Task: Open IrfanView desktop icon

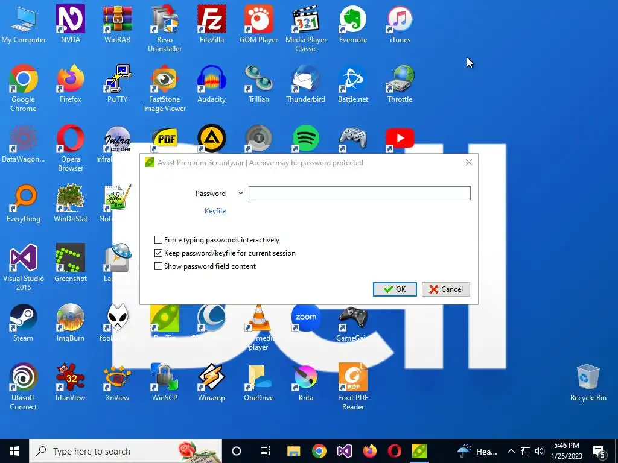Action: (71, 382)
